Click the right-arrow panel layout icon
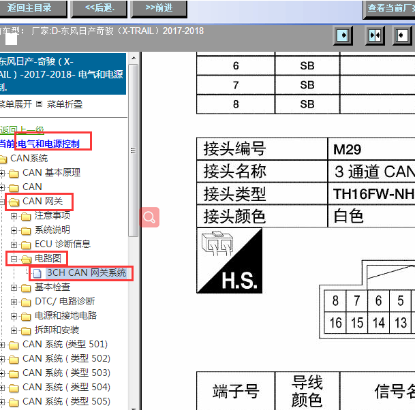 pyautogui.click(x=343, y=35)
